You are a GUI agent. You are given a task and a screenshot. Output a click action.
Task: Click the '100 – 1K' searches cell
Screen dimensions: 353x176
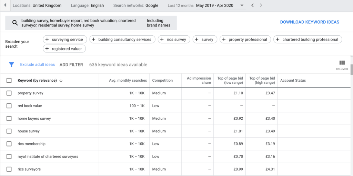tap(137, 106)
